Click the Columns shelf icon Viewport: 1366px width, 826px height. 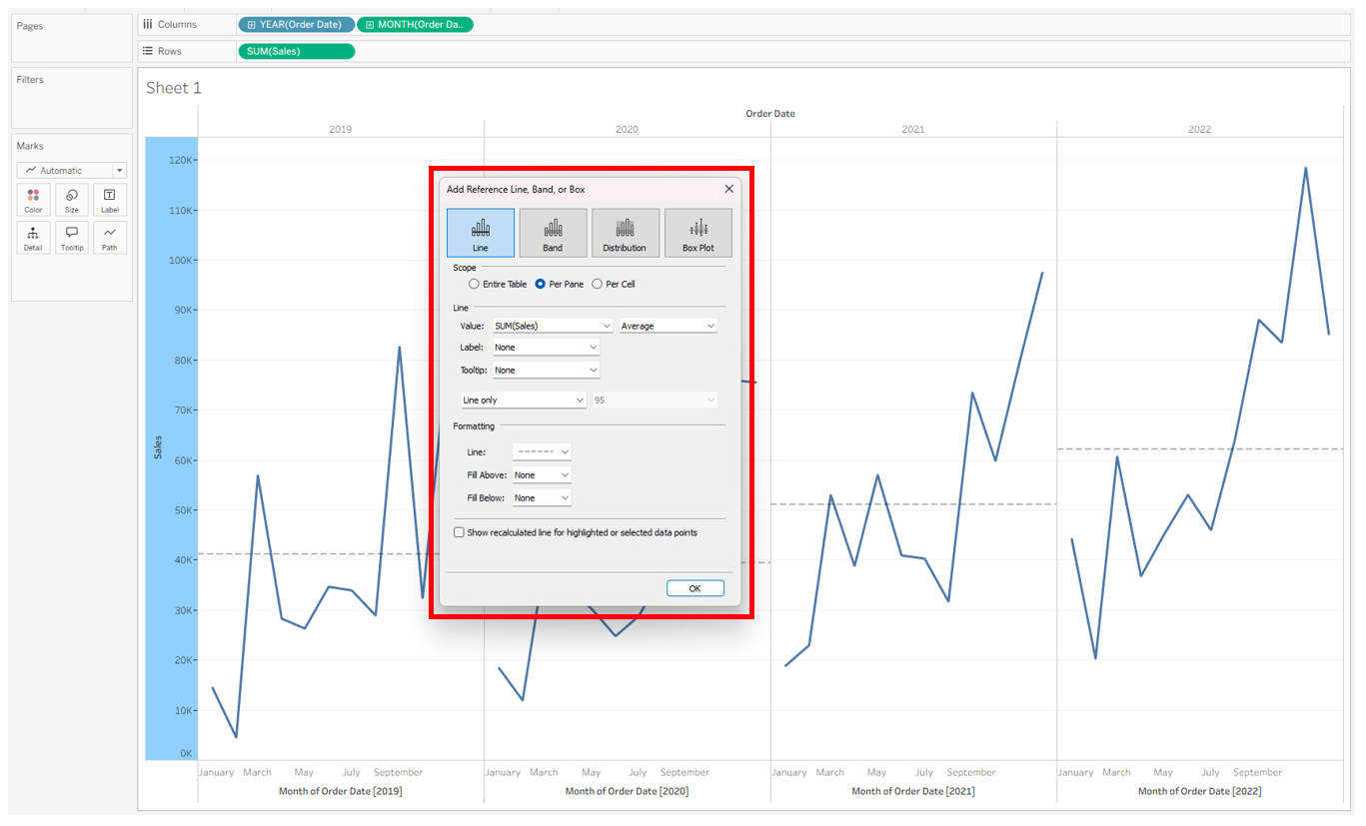(x=148, y=24)
